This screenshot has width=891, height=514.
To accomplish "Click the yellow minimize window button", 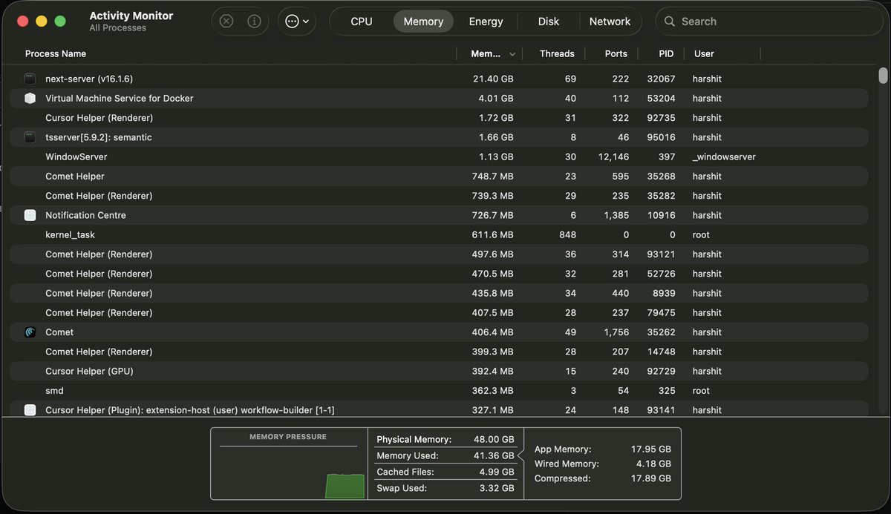I will (41, 22).
